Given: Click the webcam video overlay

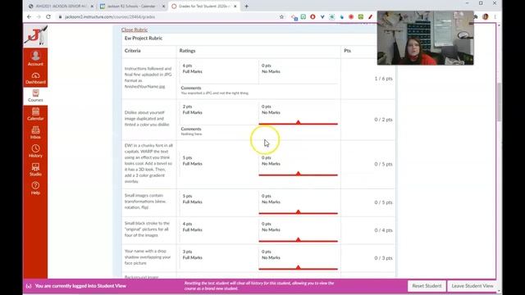Looking at the screenshot, I should 425,38.
